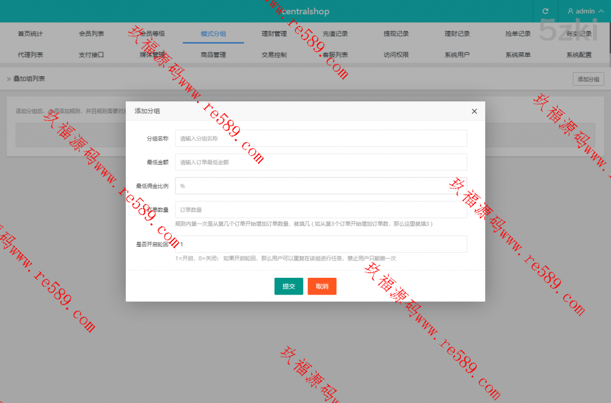This screenshot has width=611, height=403.
Task: Click the 订单数量 input field
Action: coord(321,210)
